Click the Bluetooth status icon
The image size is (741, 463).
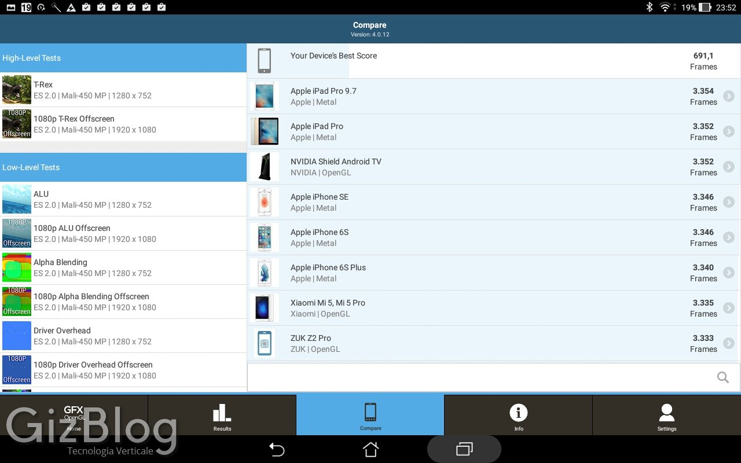650,8
